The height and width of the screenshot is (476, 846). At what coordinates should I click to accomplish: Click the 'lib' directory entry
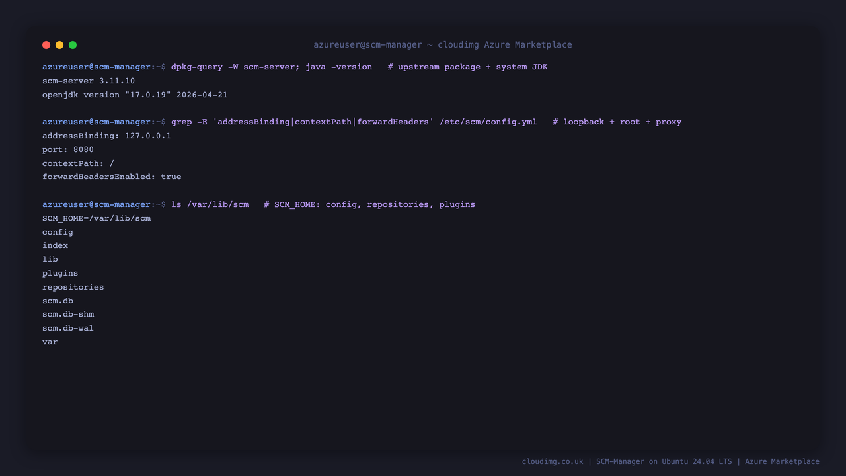(50, 259)
